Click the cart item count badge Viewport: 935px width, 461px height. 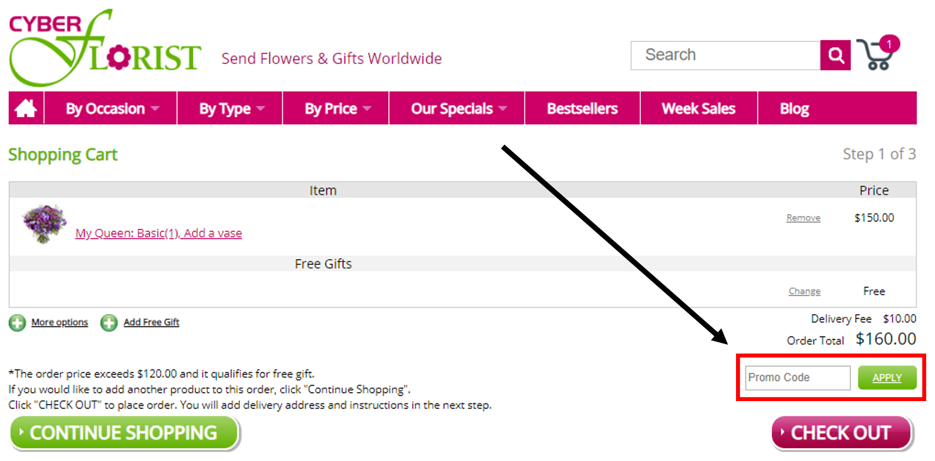tap(890, 43)
